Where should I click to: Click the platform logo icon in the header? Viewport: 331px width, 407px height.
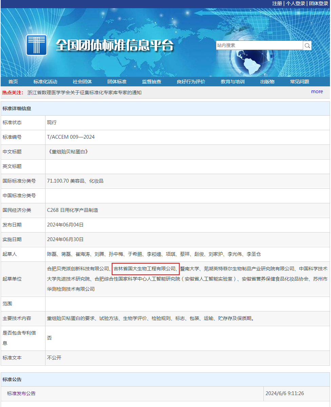click(x=37, y=45)
